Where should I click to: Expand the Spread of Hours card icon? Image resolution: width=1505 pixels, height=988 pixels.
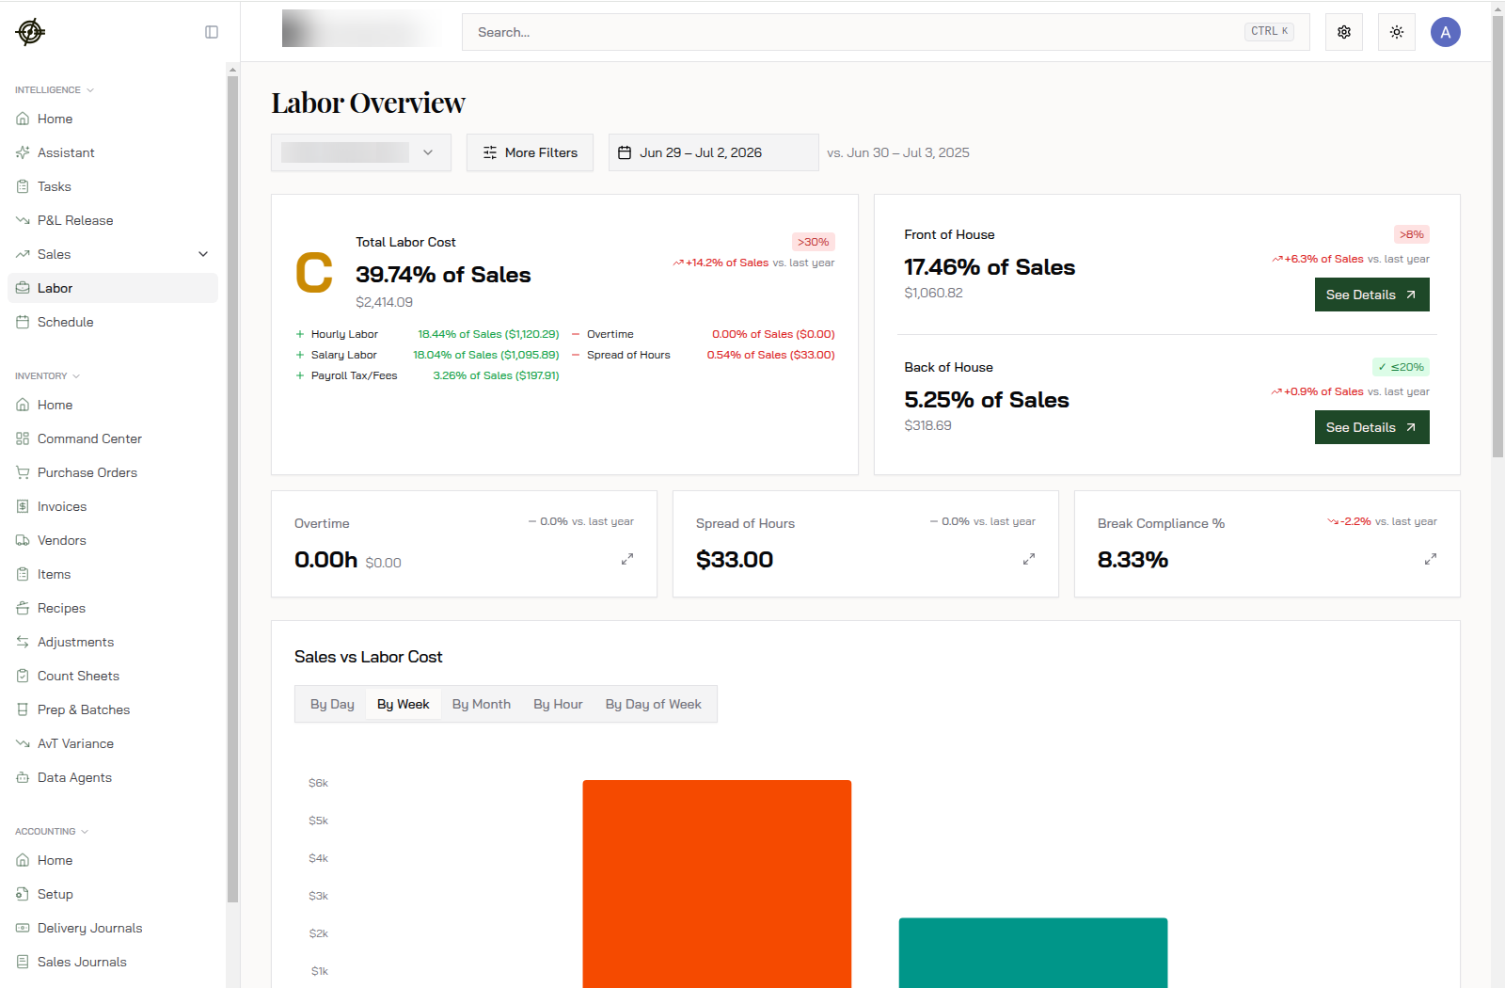click(1029, 559)
